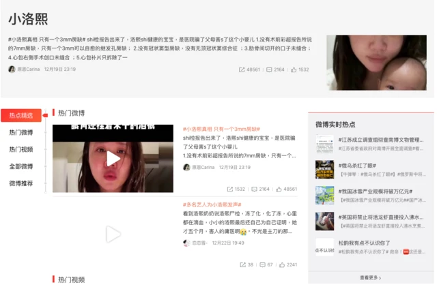Open hashtag #多名艺人为小洛熙发声#

pos(212,204)
